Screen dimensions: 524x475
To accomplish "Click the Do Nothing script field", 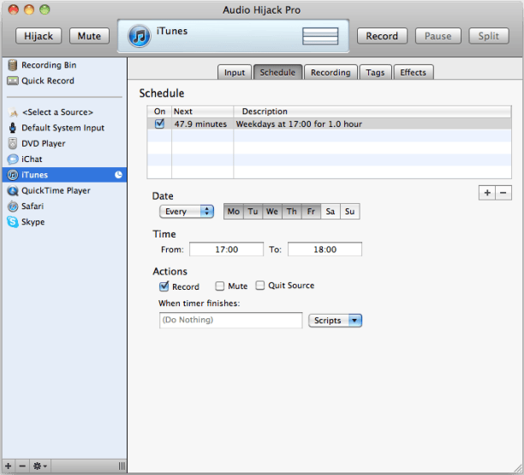I will pyautogui.click(x=231, y=320).
